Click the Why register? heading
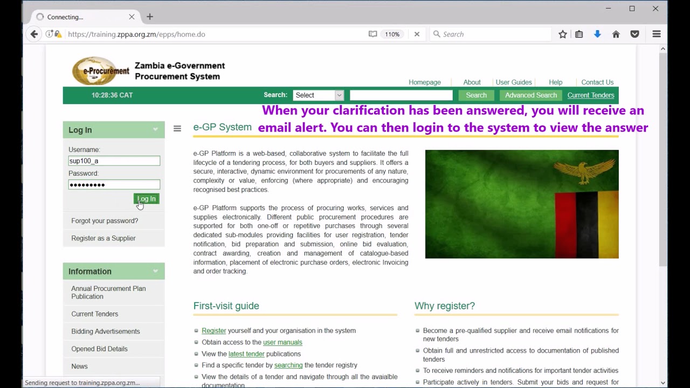690x388 pixels. point(445,306)
